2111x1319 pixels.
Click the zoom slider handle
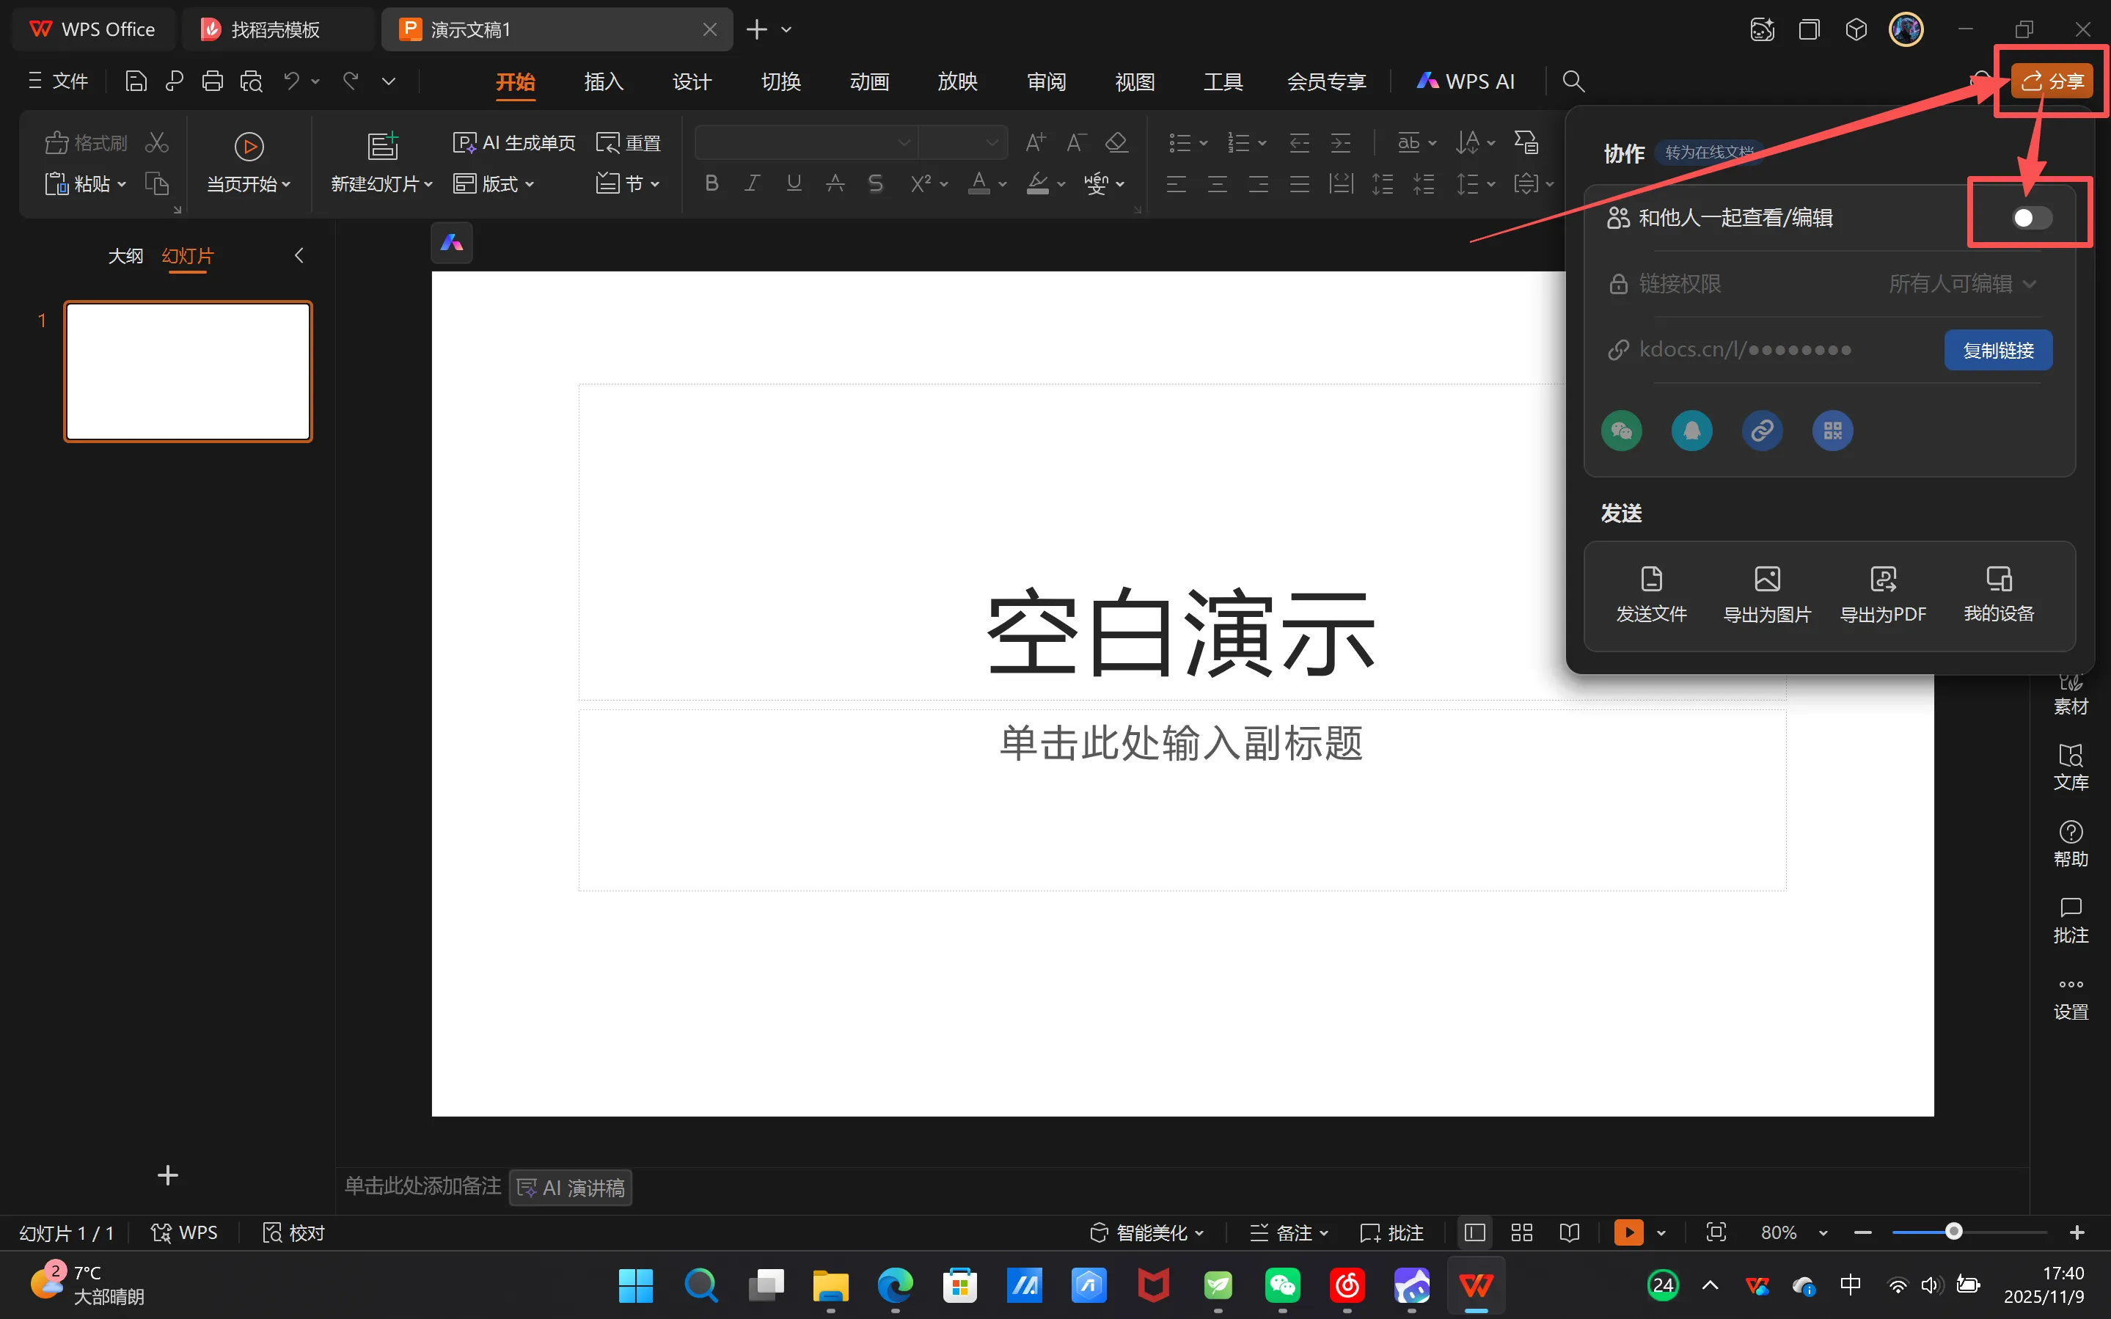coord(1953,1231)
